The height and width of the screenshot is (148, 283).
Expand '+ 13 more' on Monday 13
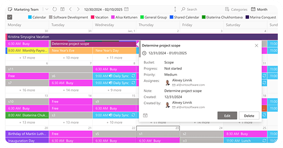(27, 122)
